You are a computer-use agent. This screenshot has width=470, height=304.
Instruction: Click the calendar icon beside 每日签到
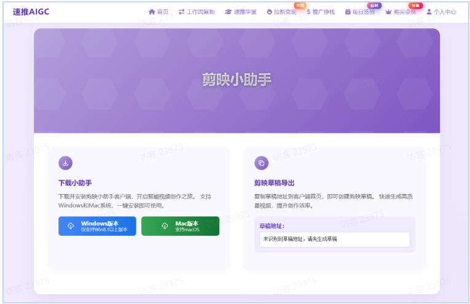tap(348, 12)
